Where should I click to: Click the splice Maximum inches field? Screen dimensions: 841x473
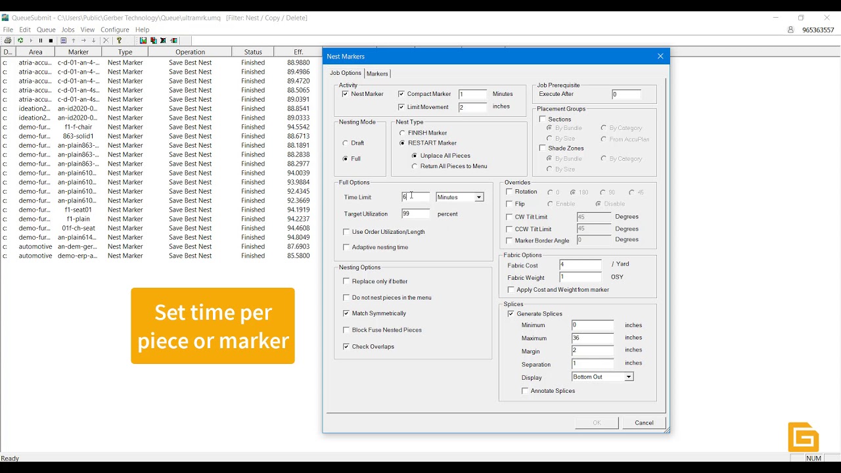click(593, 338)
